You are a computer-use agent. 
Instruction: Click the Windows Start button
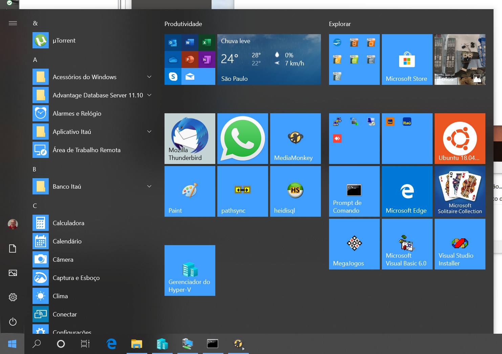pos(12,344)
